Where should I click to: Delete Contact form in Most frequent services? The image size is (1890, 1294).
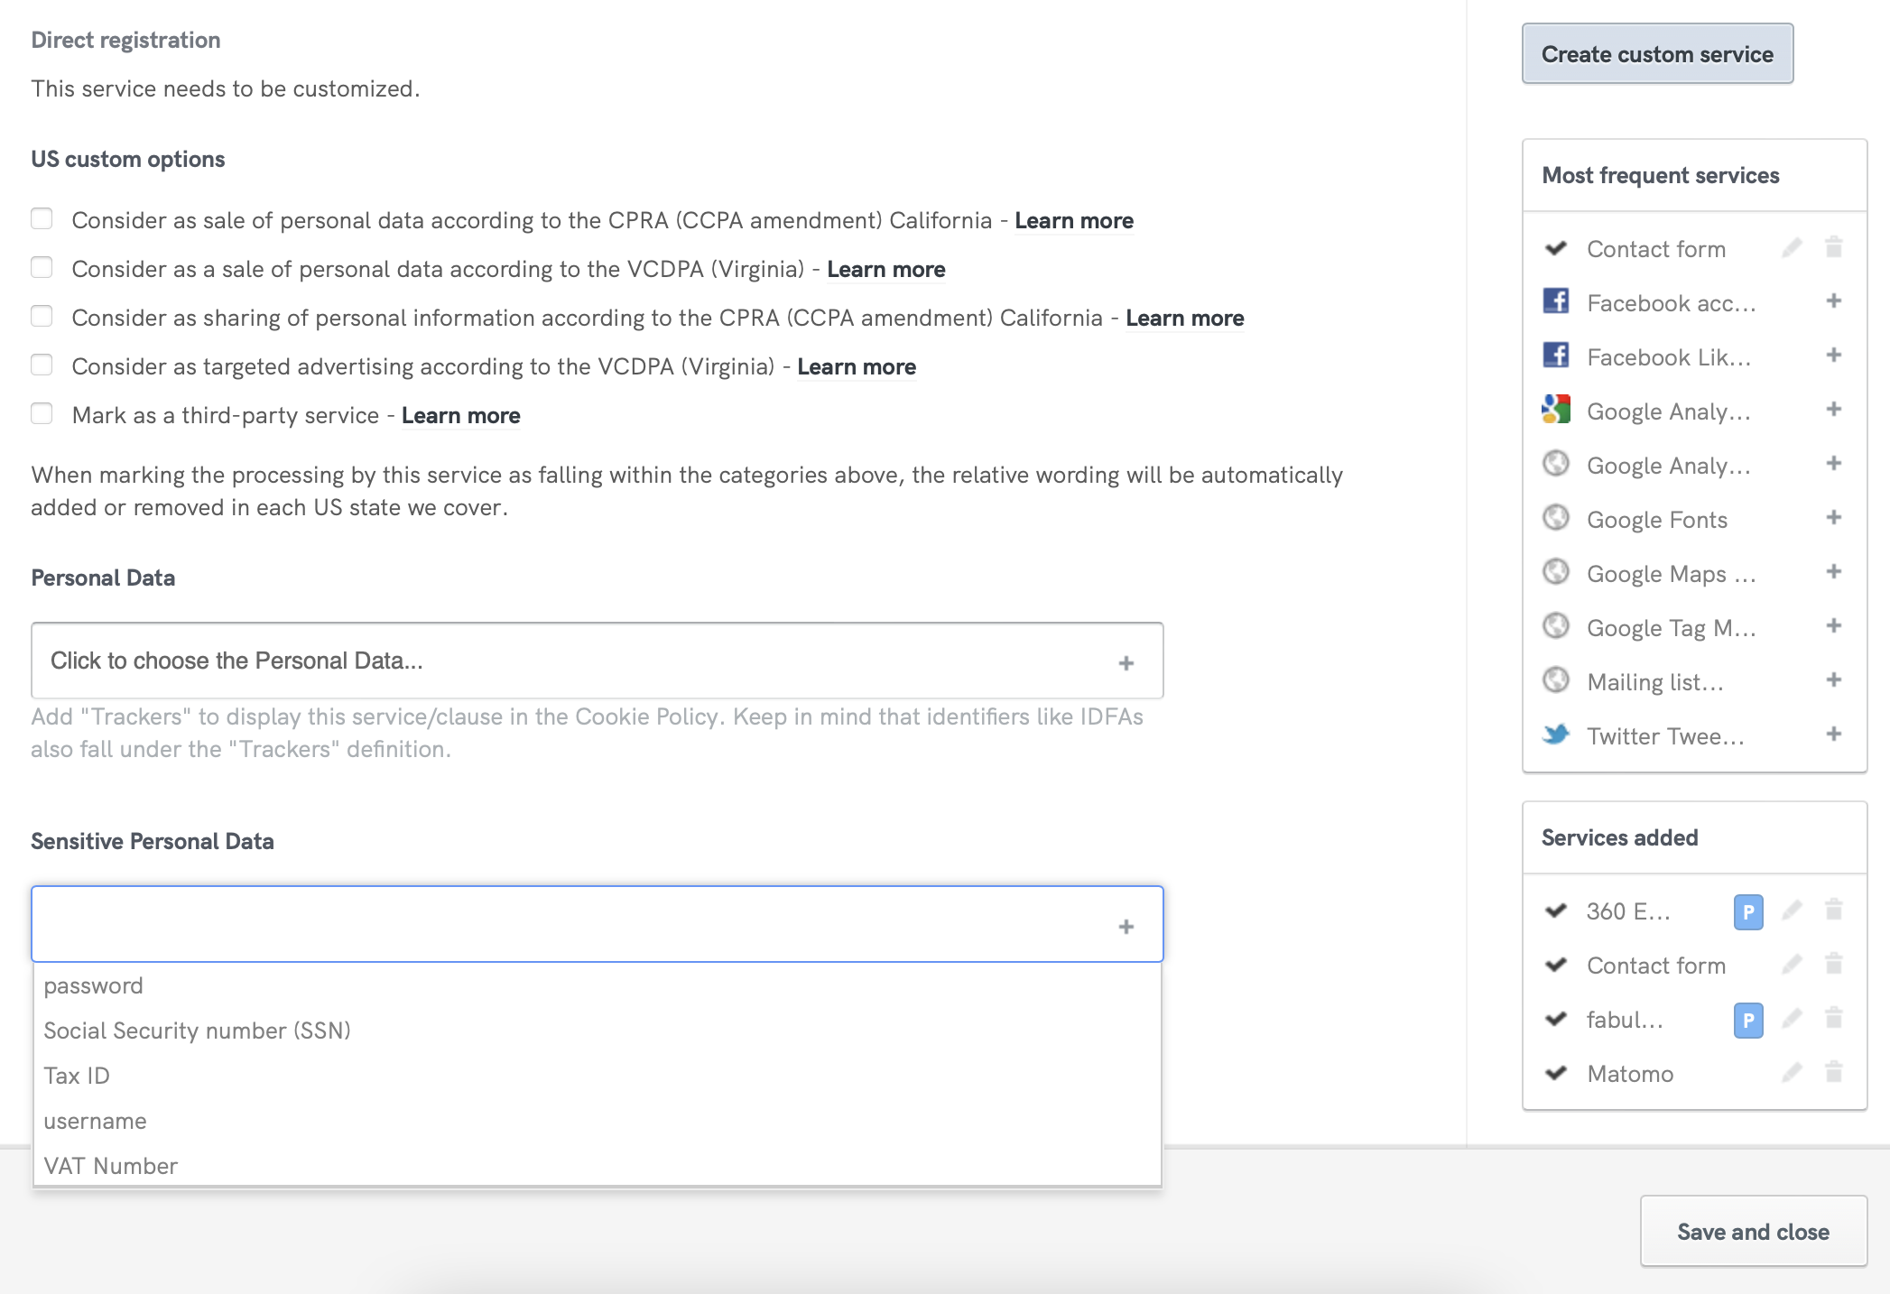tap(1833, 247)
